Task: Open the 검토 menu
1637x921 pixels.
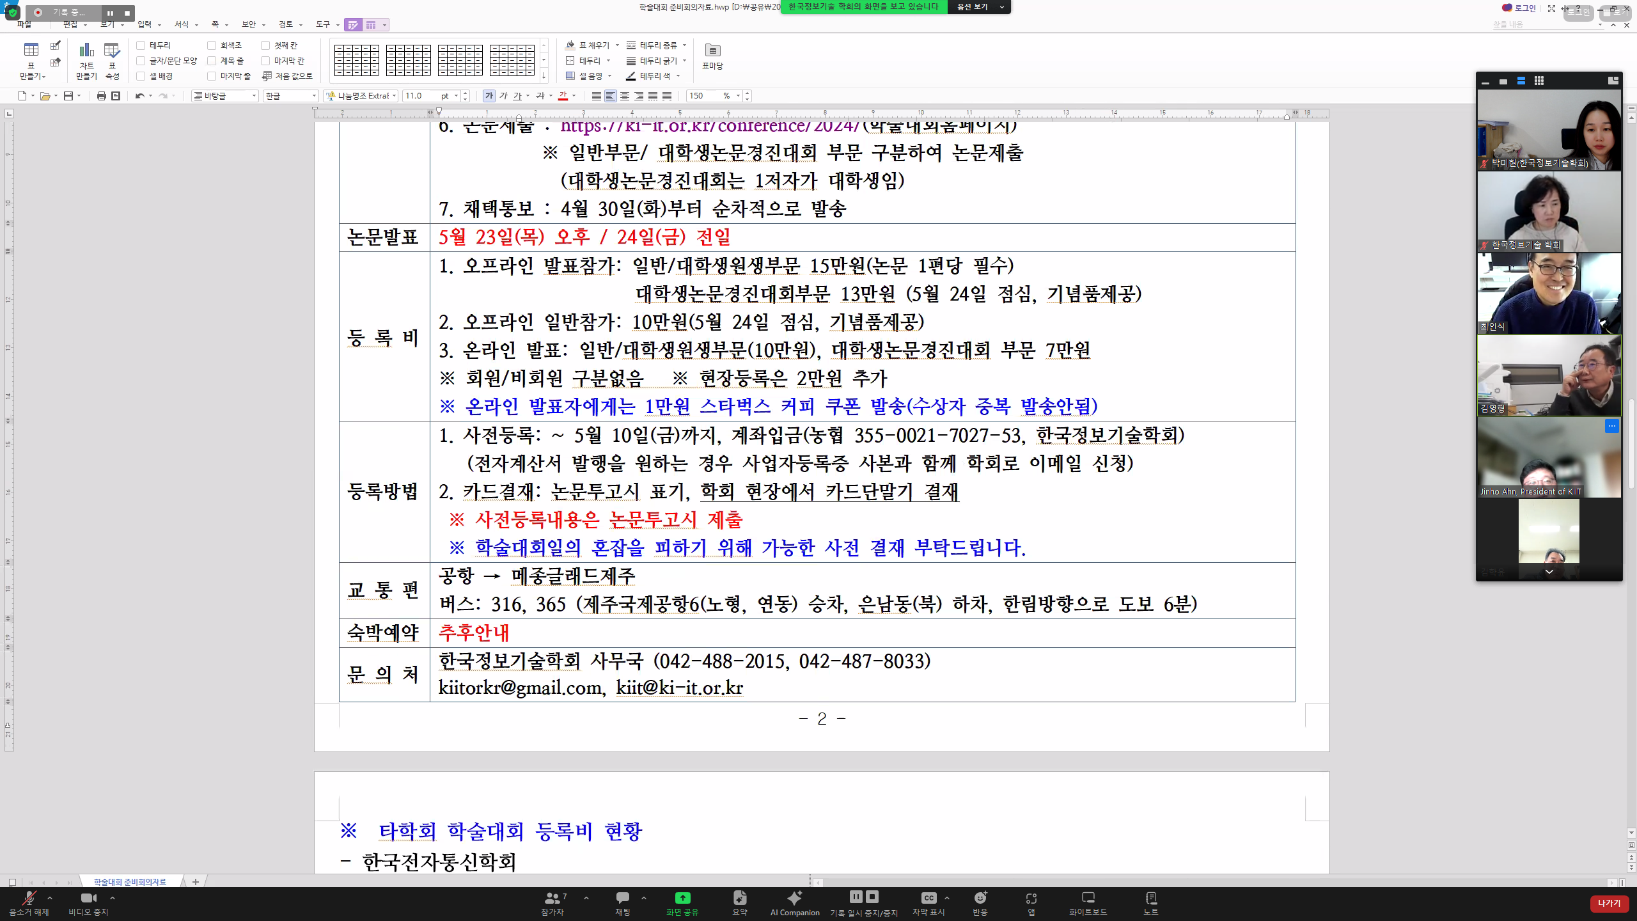Action: coord(285,24)
